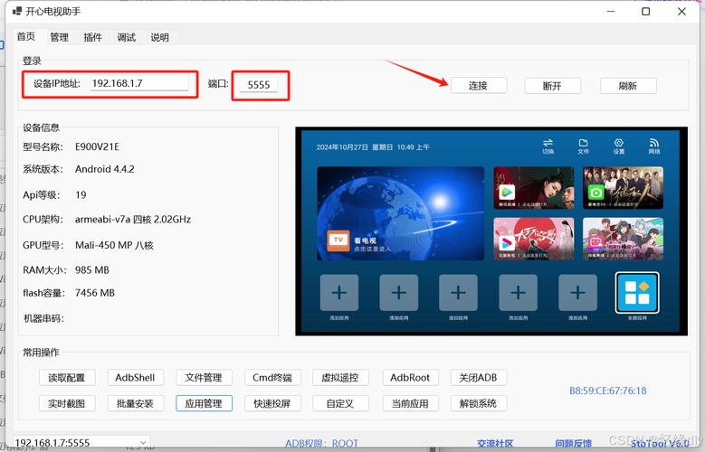Open 虚拟遥控 virtual remote control
705x452 pixels.
(x=340, y=377)
